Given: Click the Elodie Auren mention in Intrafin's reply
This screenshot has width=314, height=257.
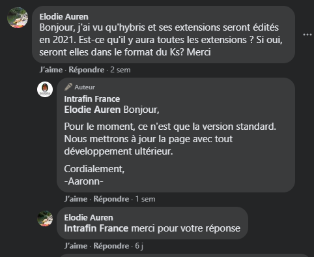Looking at the screenshot, I should [x=93, y=110].
